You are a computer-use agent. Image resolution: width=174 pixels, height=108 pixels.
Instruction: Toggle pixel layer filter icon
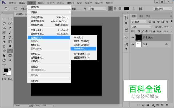(150, 22)
